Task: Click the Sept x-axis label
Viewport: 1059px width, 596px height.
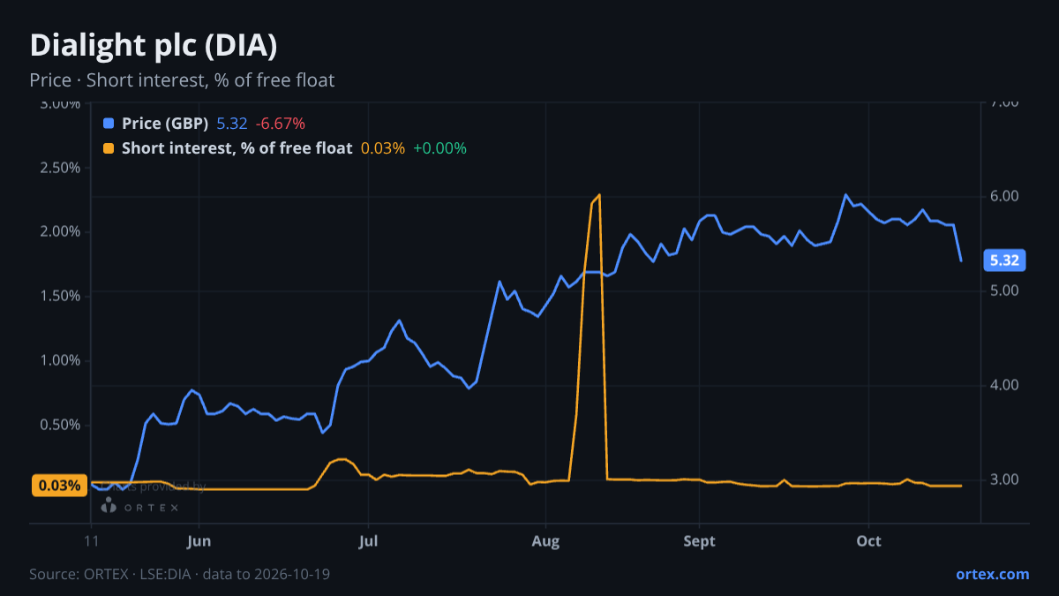Action: pyautogui.click(x=699, y=541)
